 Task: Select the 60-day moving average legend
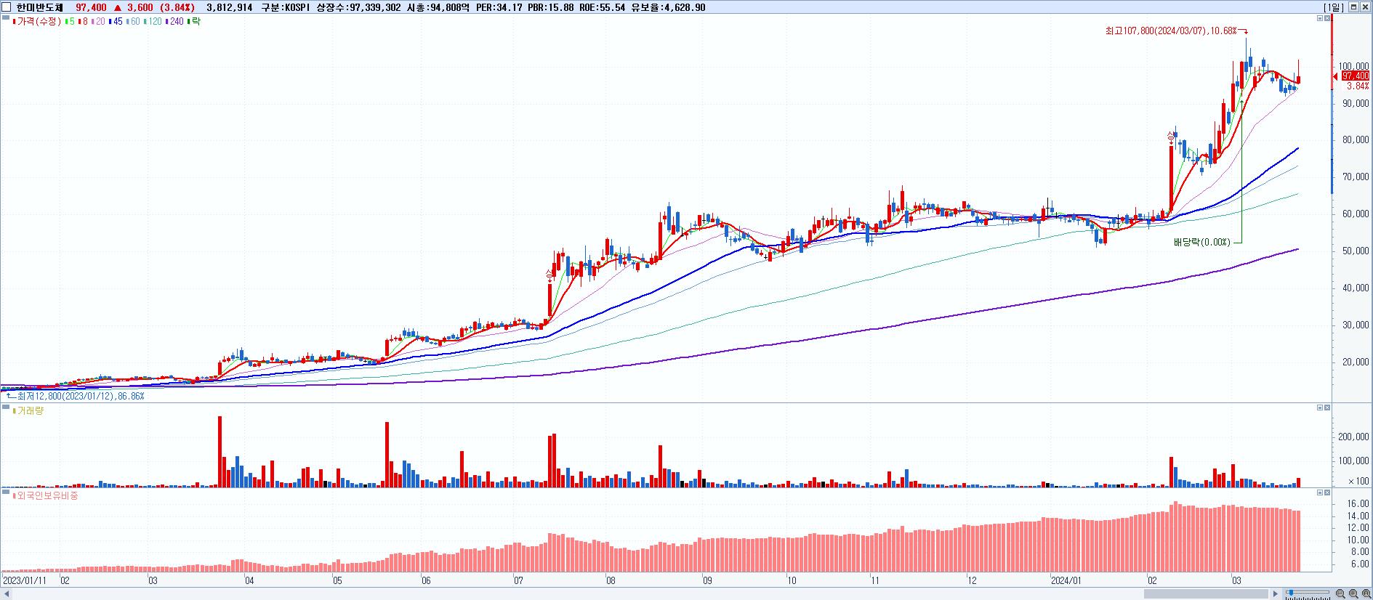tap(134, 22)
